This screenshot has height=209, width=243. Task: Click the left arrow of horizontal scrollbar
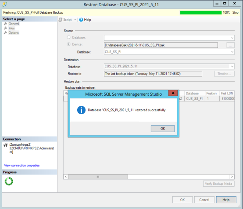pos(66,177)
